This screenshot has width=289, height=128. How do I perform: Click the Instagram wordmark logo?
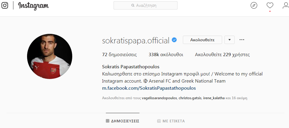click(x=33, y=6)
